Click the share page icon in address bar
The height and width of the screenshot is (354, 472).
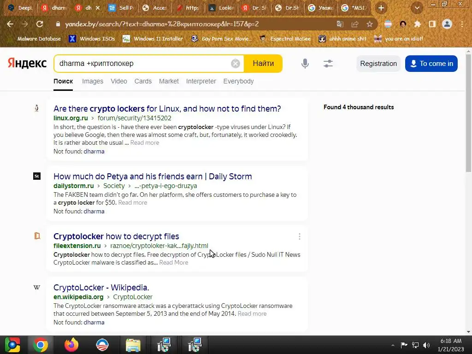click(x=355, y=24)
